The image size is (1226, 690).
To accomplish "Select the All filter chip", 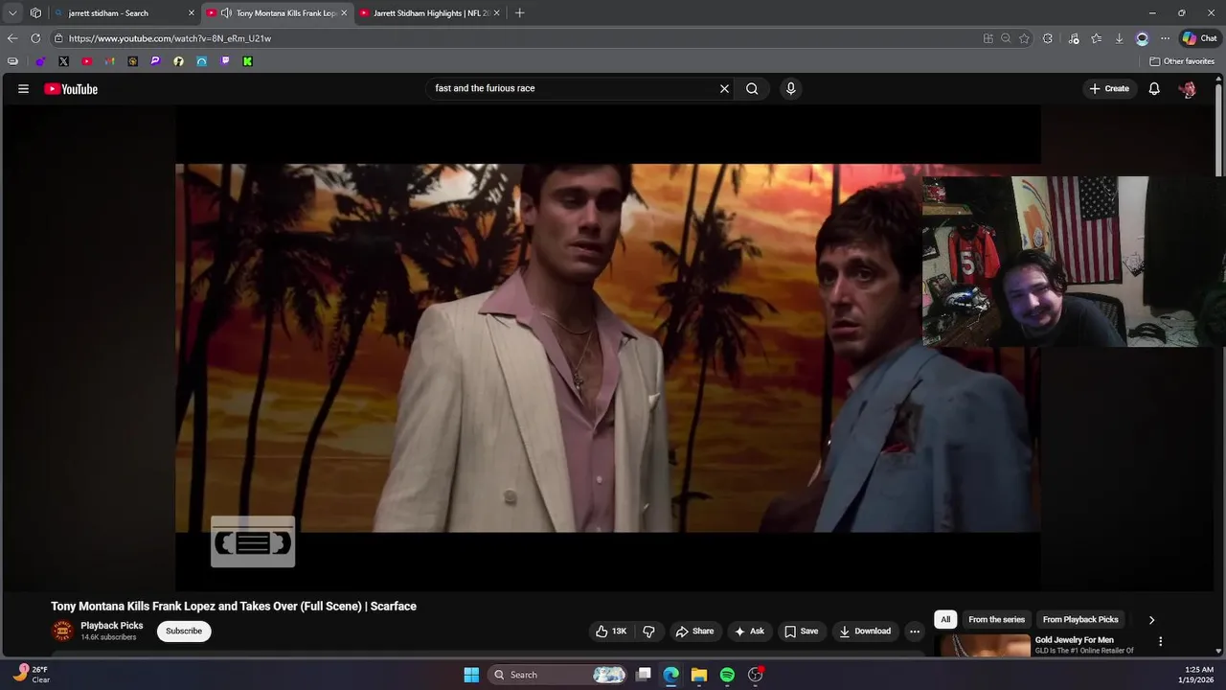I will point(945,619).
